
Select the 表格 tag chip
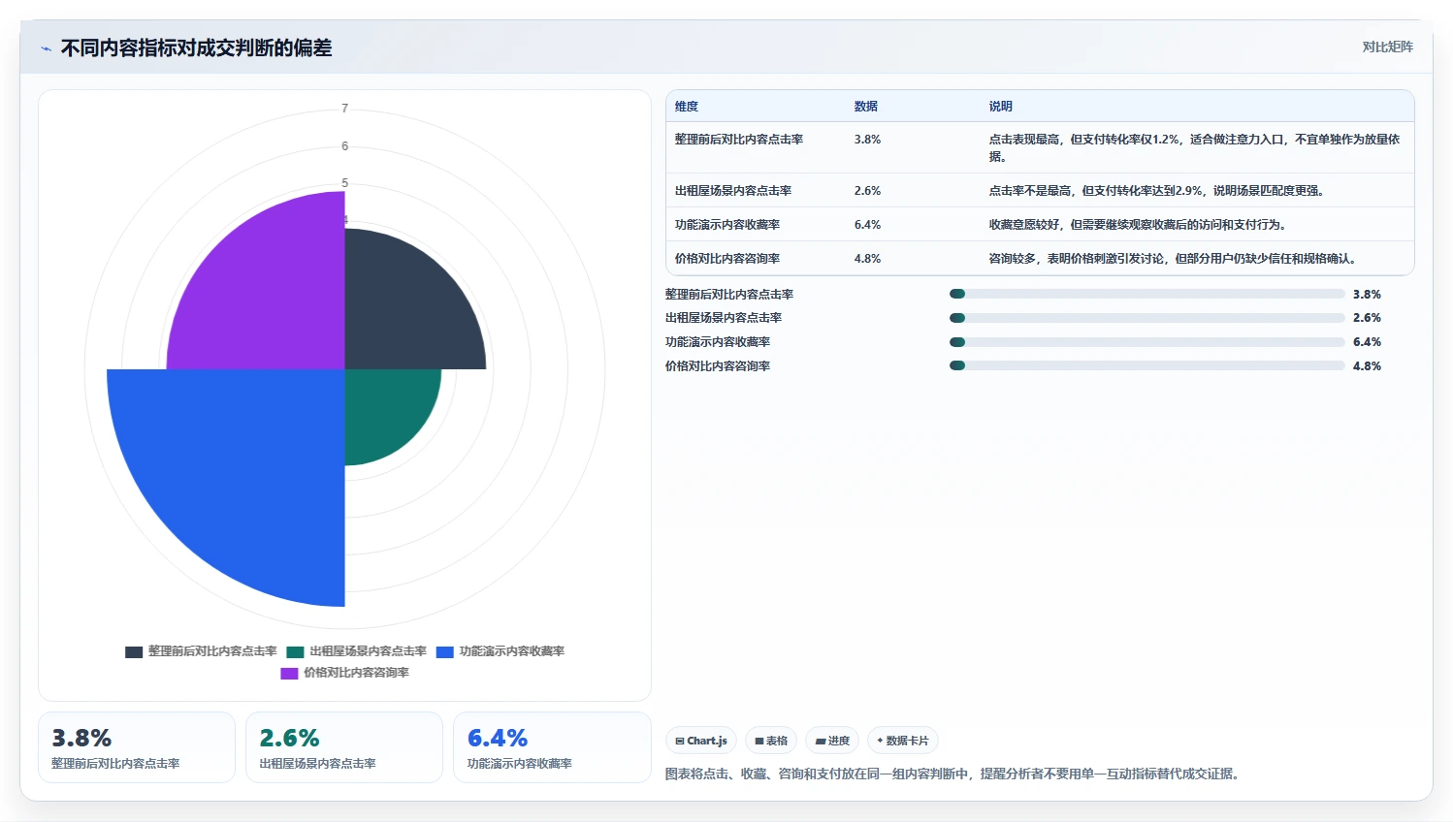click(x=771, y=741)
